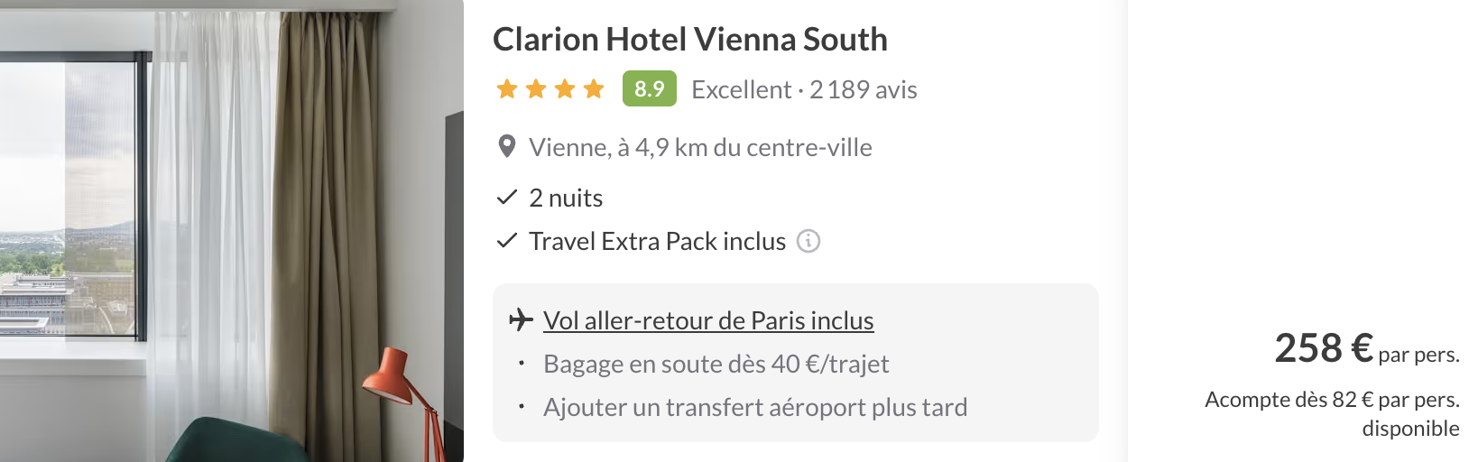Select the 258 € par pers. price
Screen dimensions: 1478x462
click(1367, 348)
